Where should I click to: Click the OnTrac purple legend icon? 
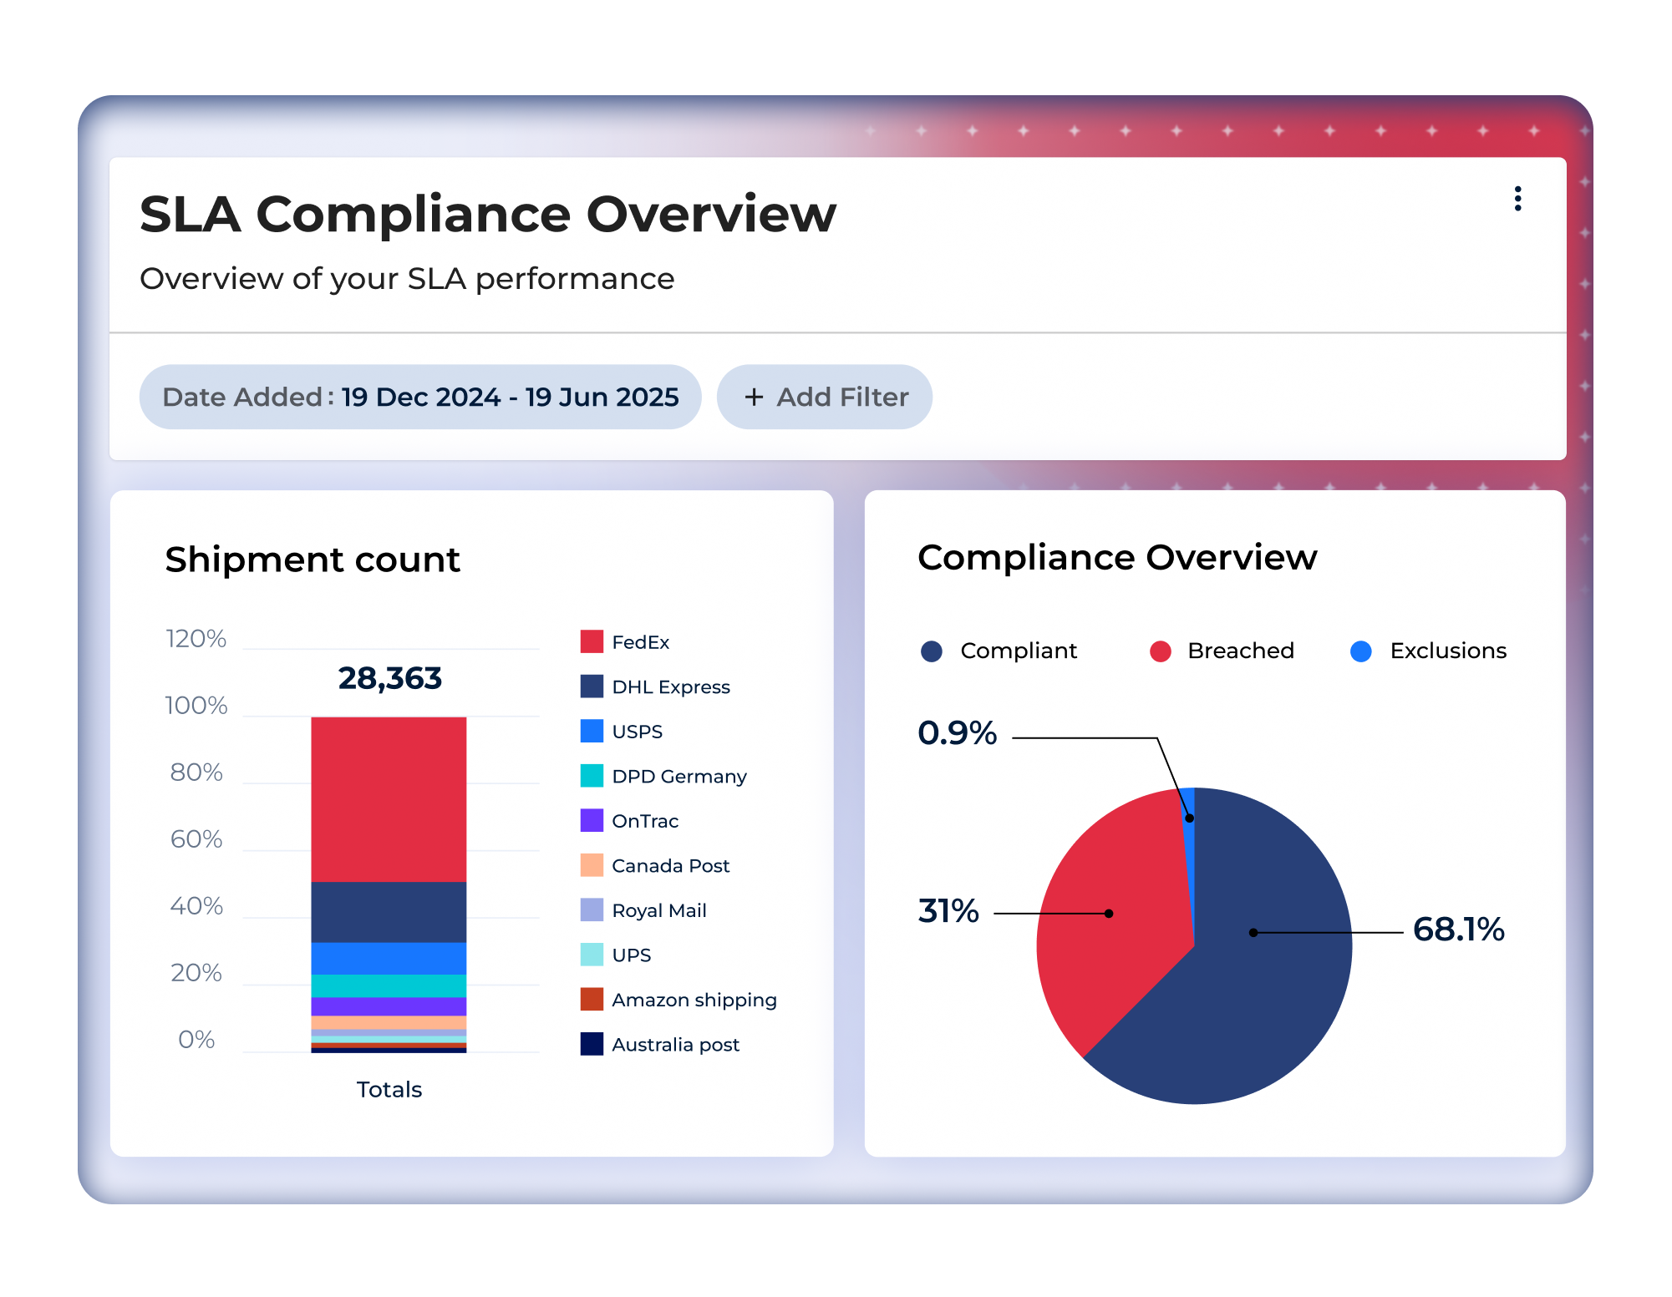tap(592, 820)
